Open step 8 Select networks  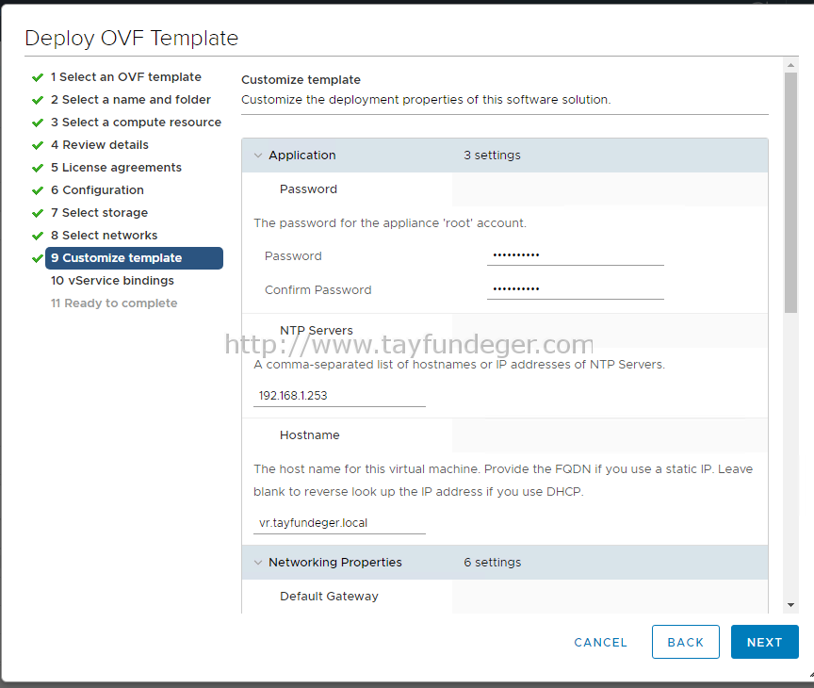(104, 236)
